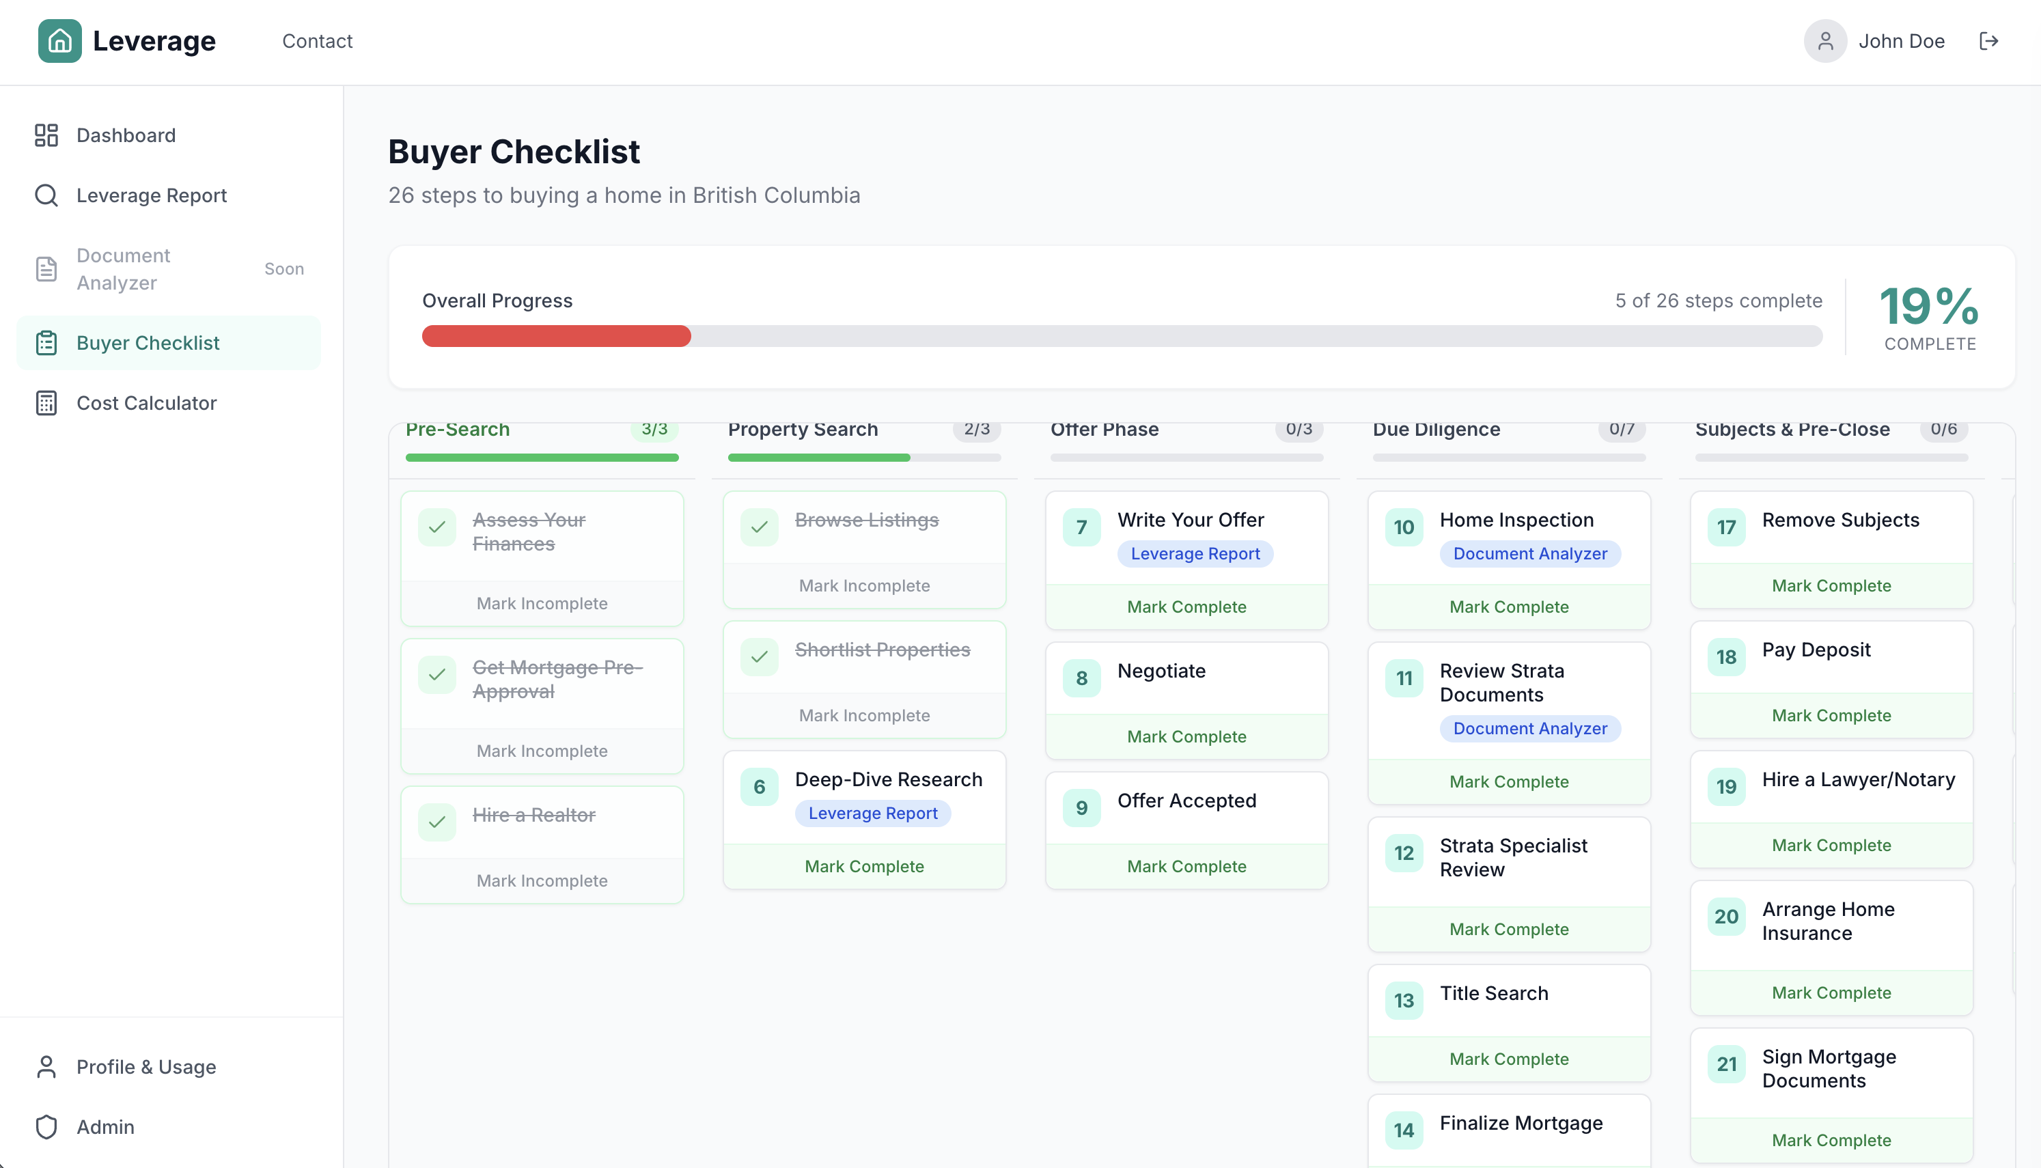Open Leverage Report tag on Write Your Offer

pos(1195,553)
